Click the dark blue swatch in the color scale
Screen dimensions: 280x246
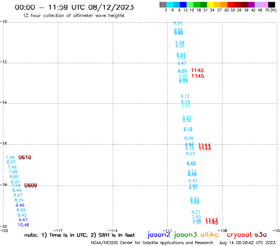coord(183,5)
